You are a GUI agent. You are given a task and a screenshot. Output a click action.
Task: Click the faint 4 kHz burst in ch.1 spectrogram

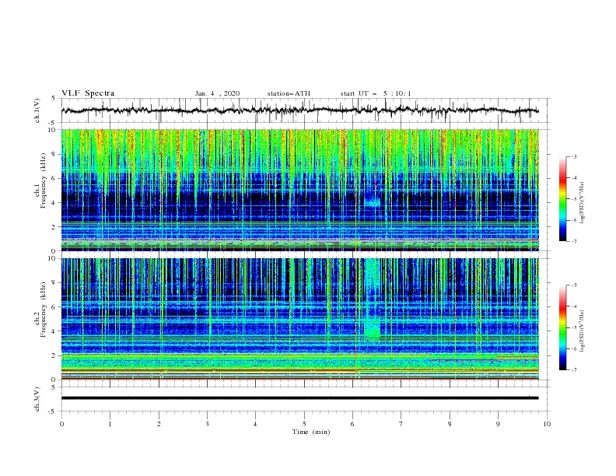tap(372, 202)
